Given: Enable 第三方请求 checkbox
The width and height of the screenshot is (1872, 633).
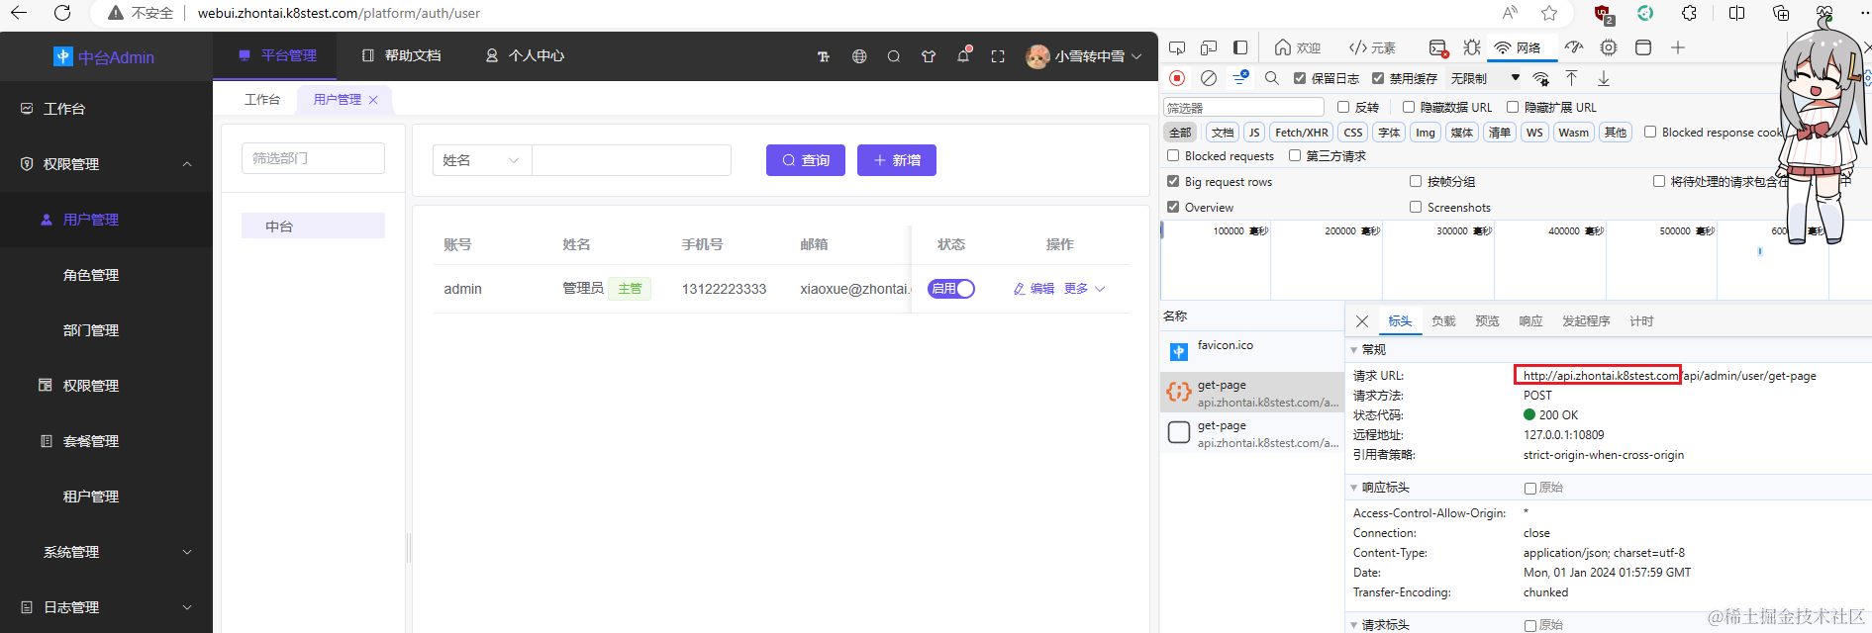Looking at the screenshot, I should tap(1295, 155).
